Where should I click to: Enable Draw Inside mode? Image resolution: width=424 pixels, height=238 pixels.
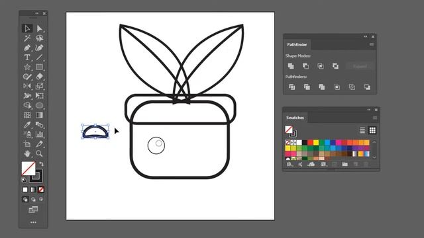click(x=41, y=199)
